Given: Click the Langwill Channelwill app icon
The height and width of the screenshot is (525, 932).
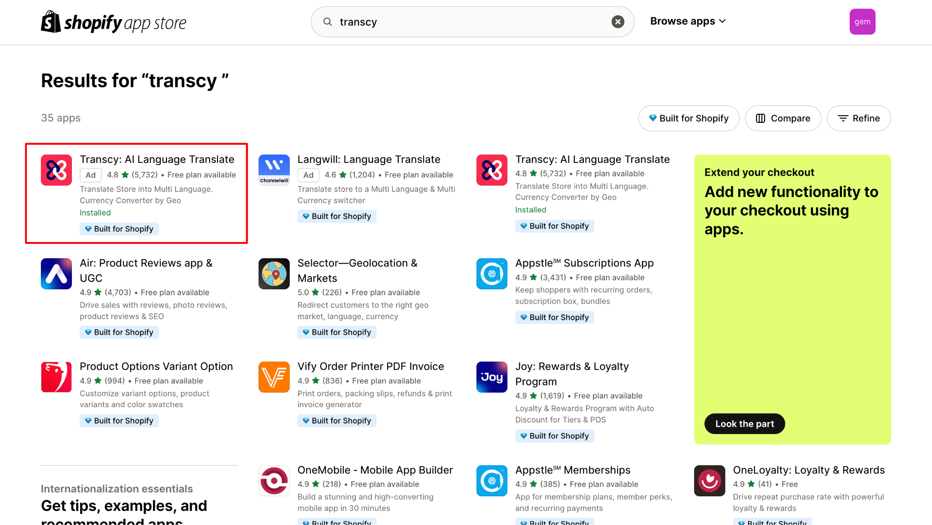Looking at the screenshot, I should point(274,170).
